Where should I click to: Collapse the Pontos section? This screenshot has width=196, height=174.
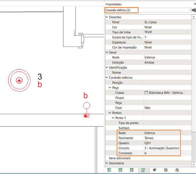point(110,113)
